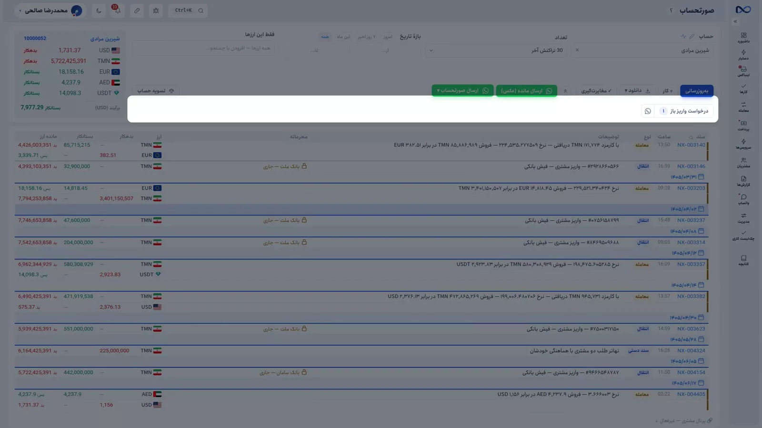Viewport: 762px width, 428px height.
Task: Click the link icon in the top bar
Action: (137, 10)
